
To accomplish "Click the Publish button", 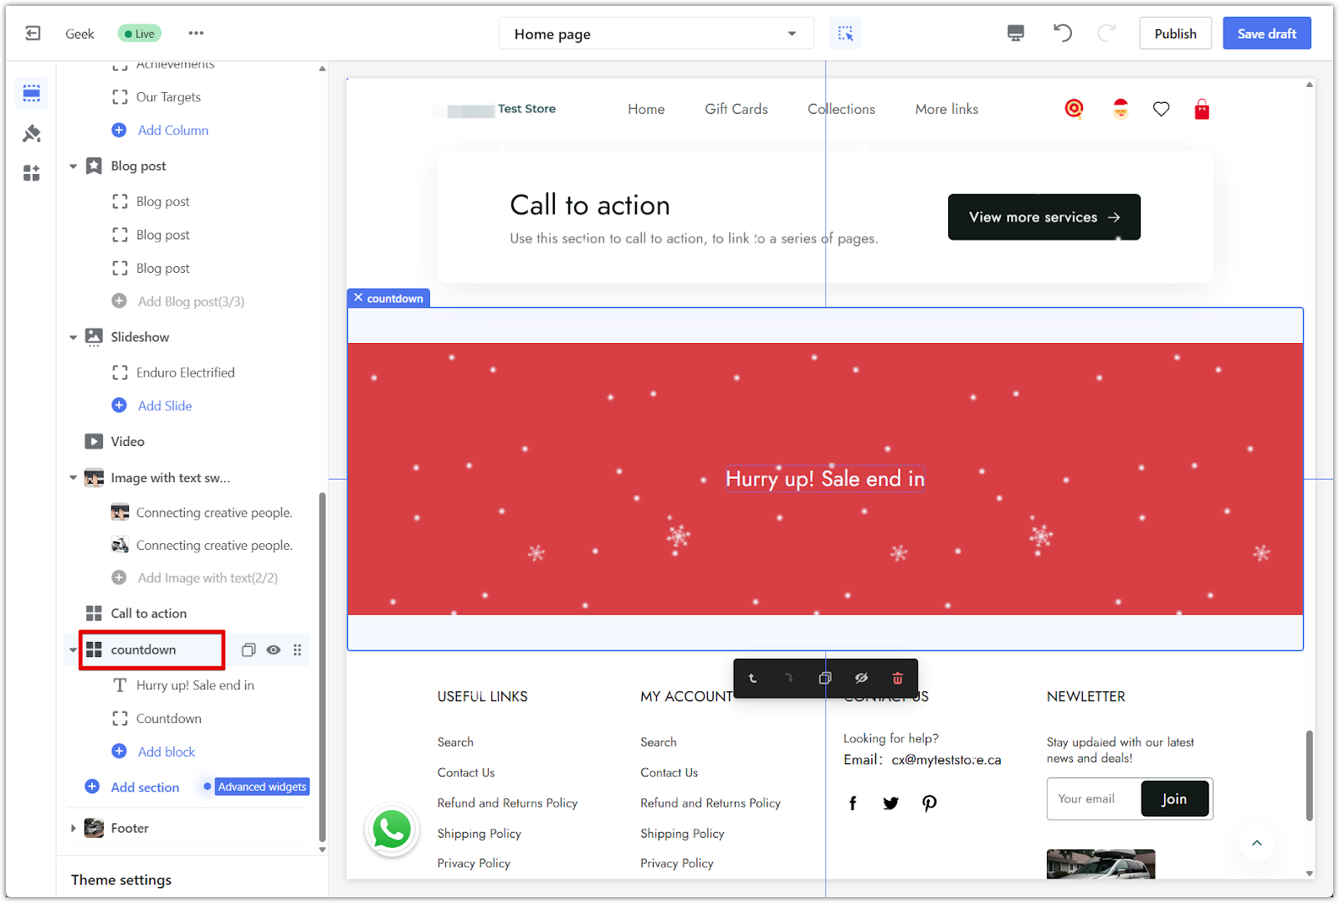I will (x=1175, y=33).
